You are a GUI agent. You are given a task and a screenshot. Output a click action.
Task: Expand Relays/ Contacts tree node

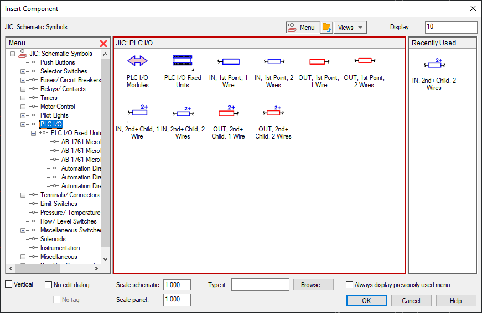[23, 89]
